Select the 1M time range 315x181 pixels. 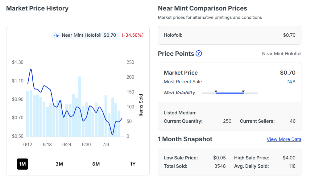click(x=23, y=164)
